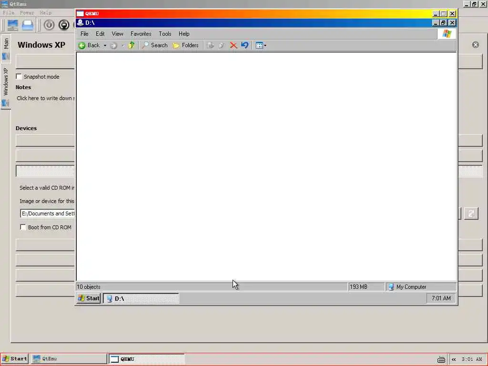Viewport: 488px width, 366px height.
Task: Open the QtEmu Help menu
Action: [46, 13]
